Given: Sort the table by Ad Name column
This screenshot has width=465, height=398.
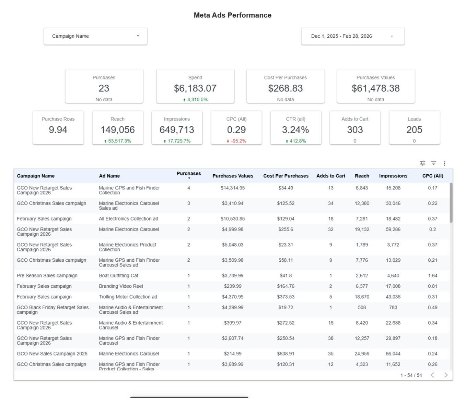Looking at the screenshot, I should (109, 176).
